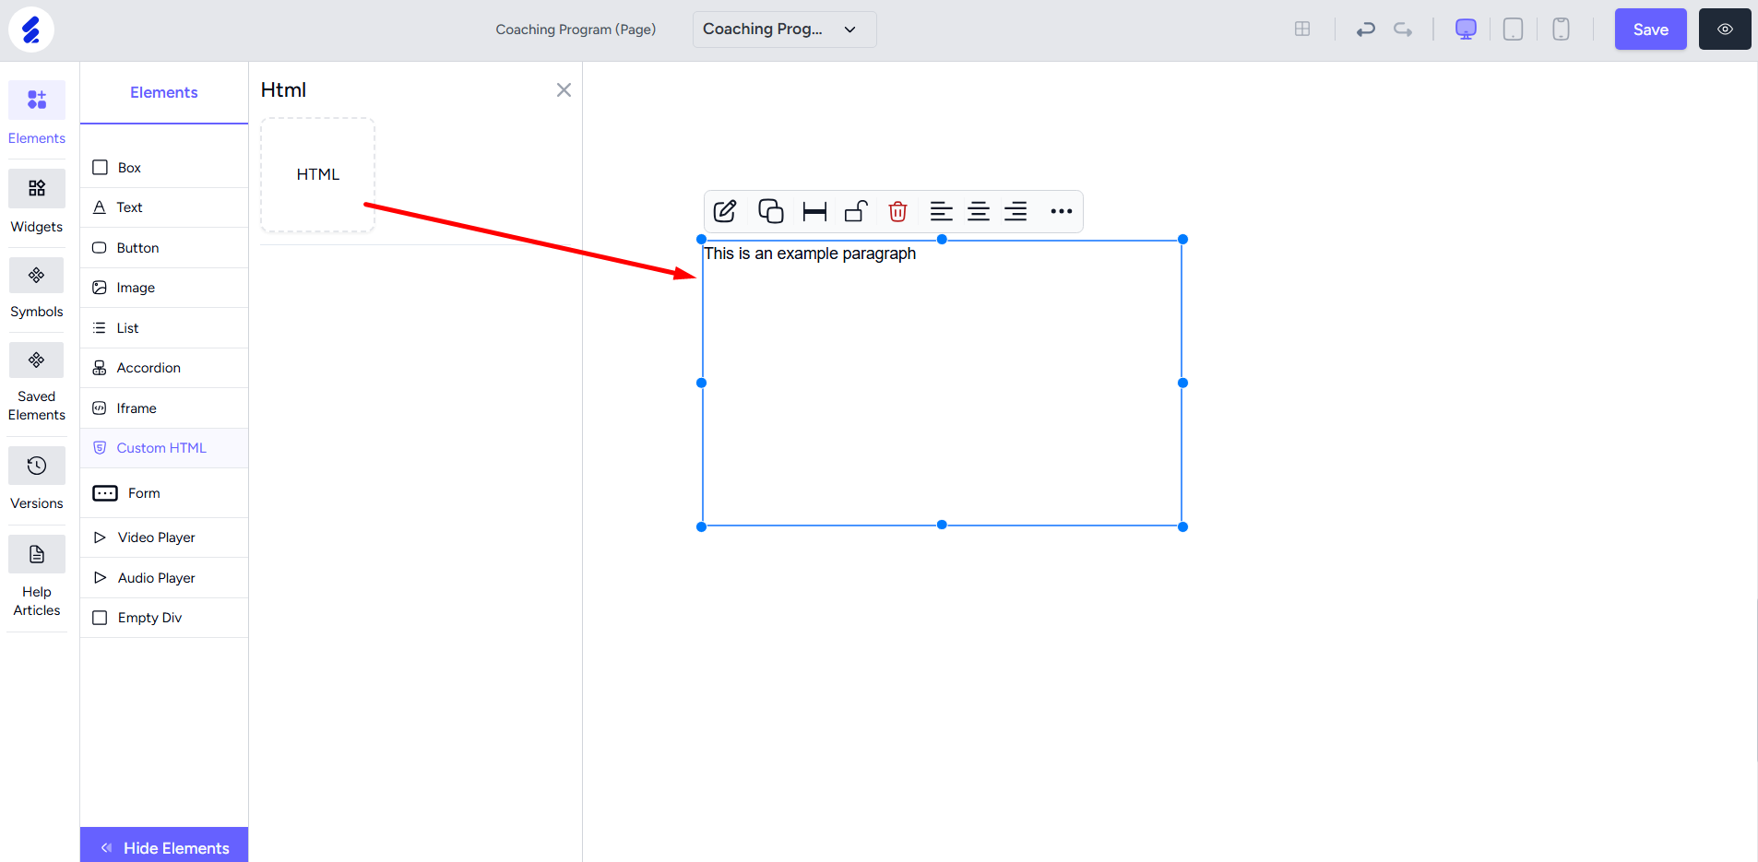This screenshot has height=862, width=1758.
Task: Choose Video Player from elements list
Action: tap(164, 537)
